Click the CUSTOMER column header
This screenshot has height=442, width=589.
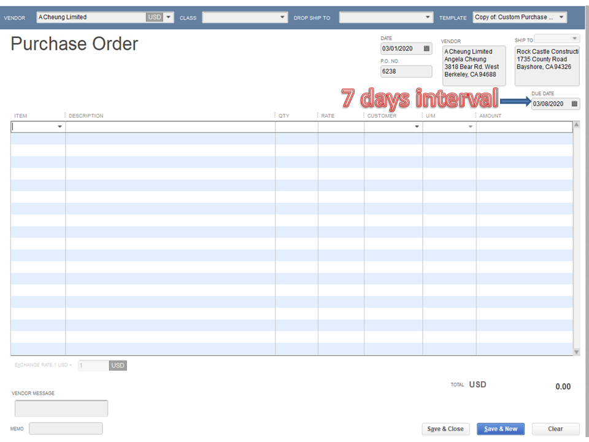[x=382, y=116]
